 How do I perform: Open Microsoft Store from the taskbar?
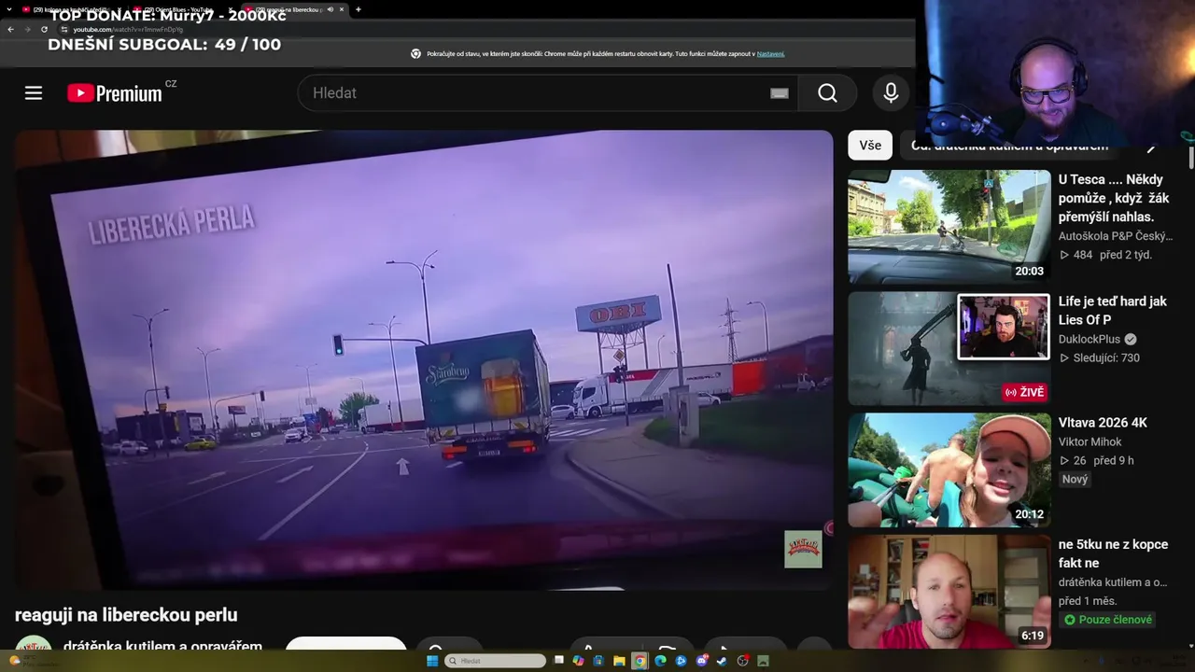598,661
